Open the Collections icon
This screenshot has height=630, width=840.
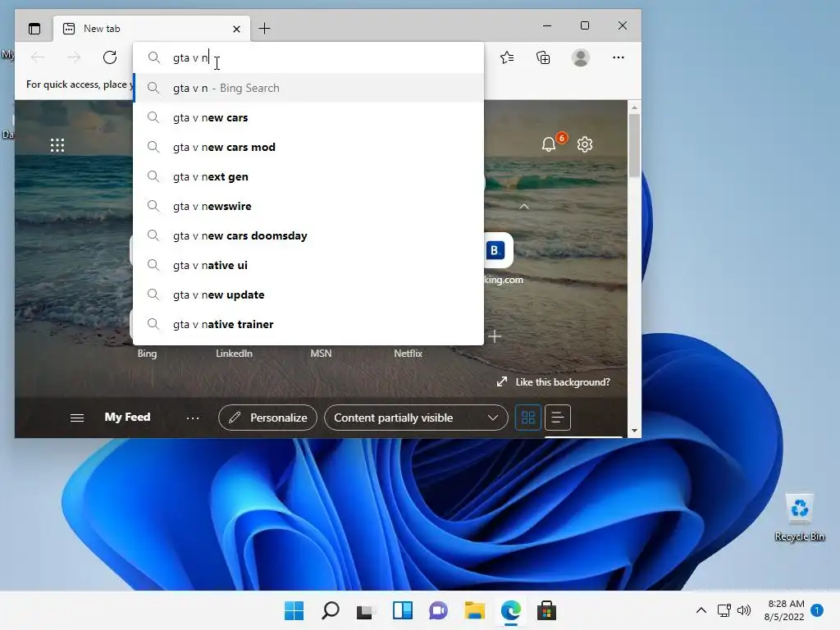543,57
